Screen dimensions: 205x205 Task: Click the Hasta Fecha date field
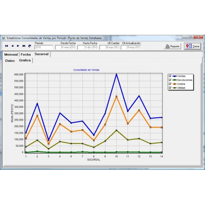click(87, 47)
